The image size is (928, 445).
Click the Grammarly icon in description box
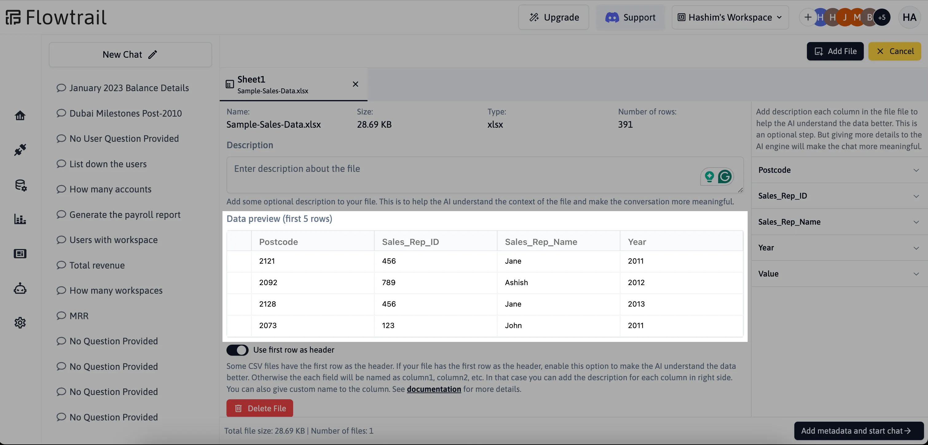point(725,176)
